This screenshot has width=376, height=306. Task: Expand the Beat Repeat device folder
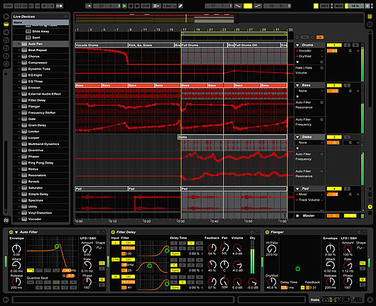coord(19,50)
